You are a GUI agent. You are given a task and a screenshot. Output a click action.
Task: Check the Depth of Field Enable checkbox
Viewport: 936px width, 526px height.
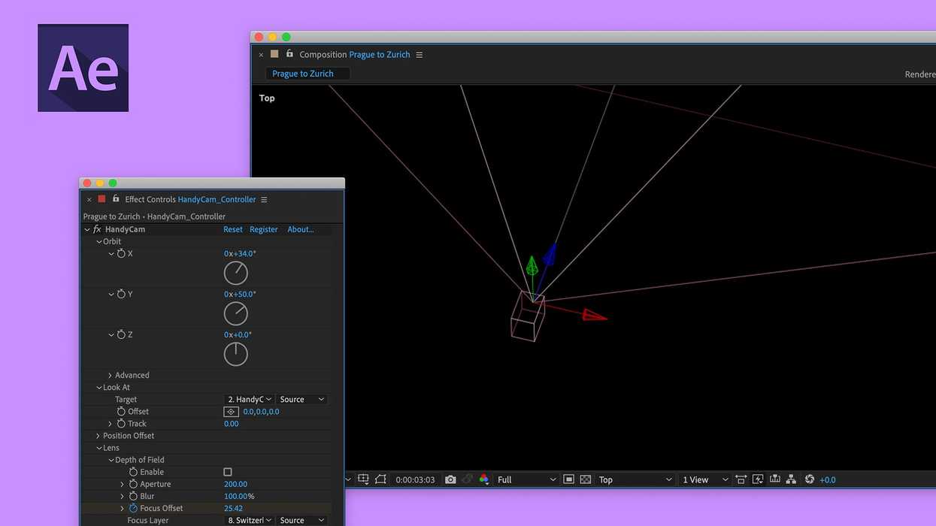(x=228, y=472)
